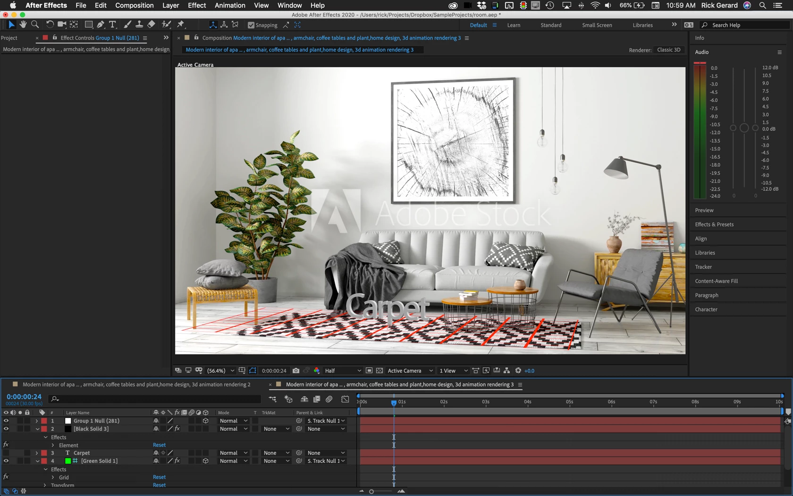Switch to the Learn workspace
Image resolution: width=793 pixels, height=496 pixels.
[x=514, y=25]
